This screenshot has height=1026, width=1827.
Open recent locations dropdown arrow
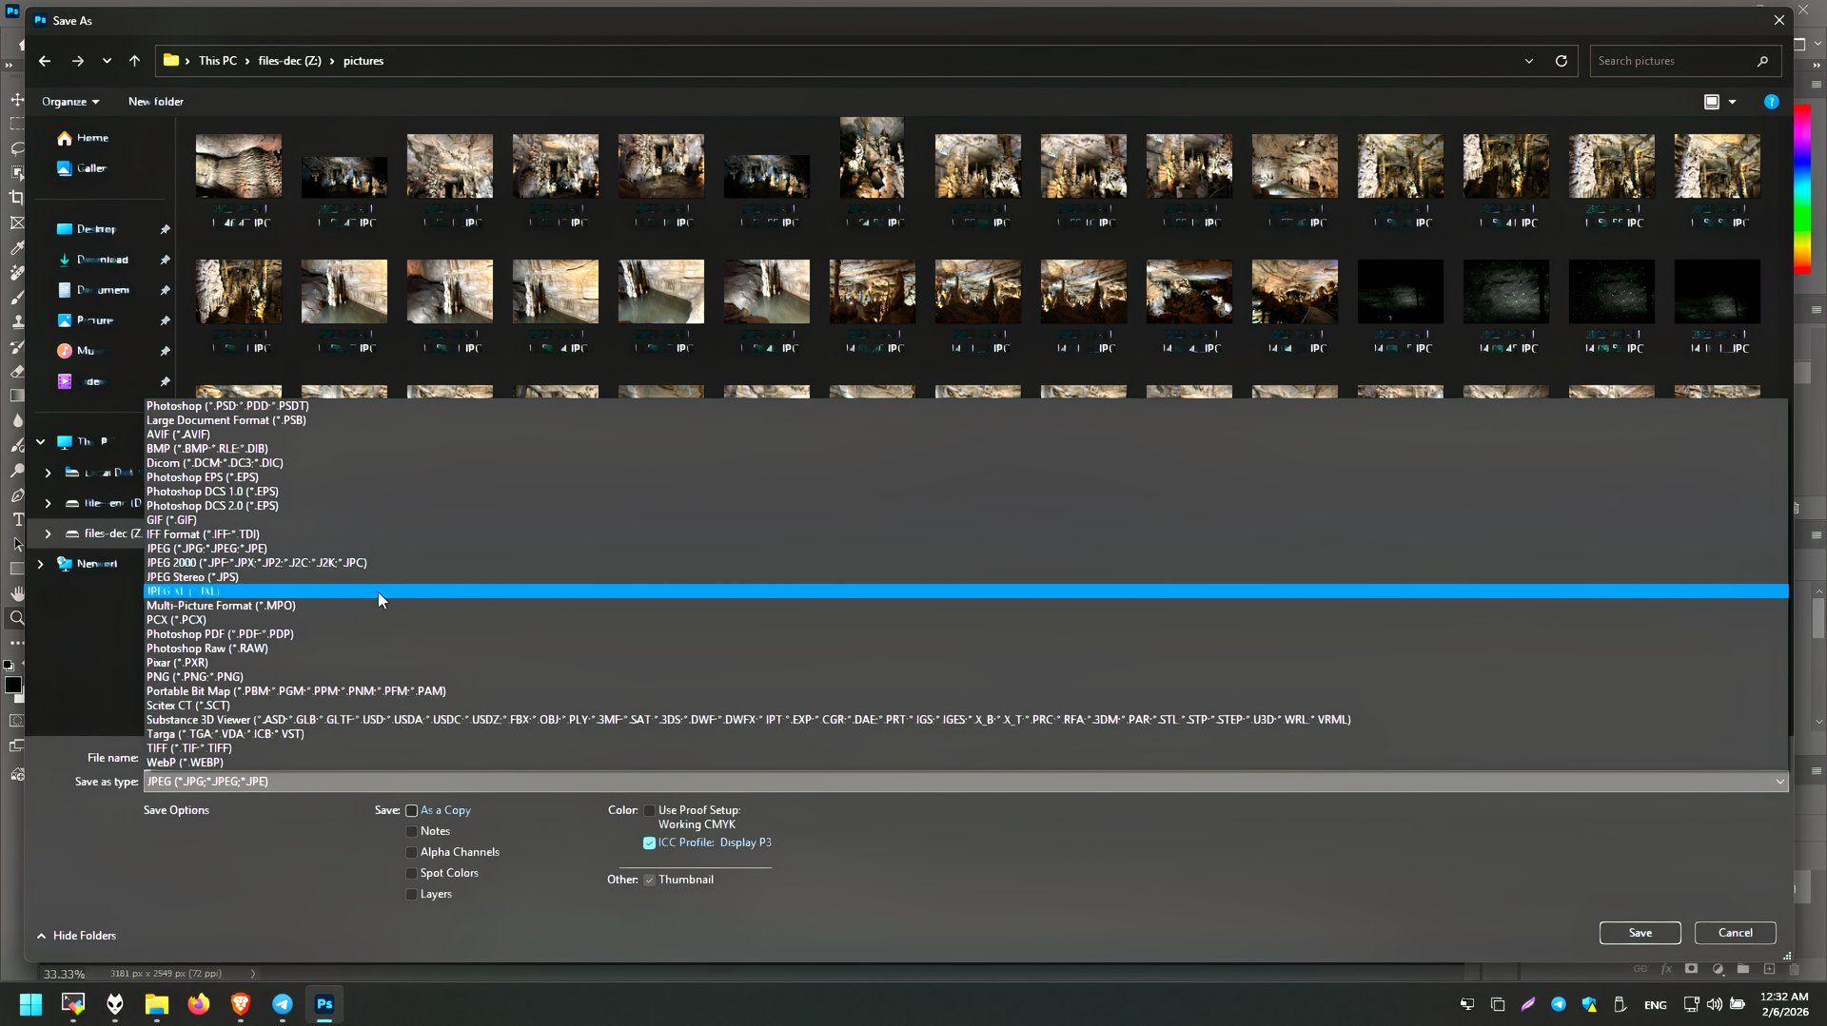(x=107, y=61)
